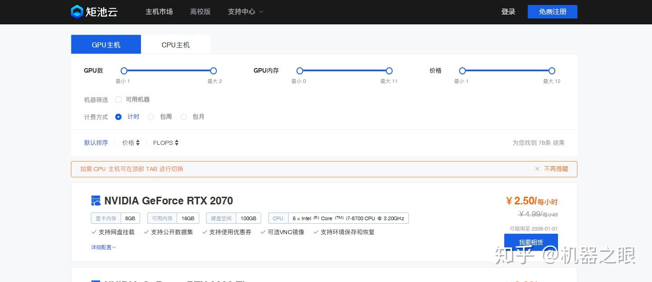Click the 价格 minimum slider handle
The height and width of the screenshot is (282, 652).
462,71
